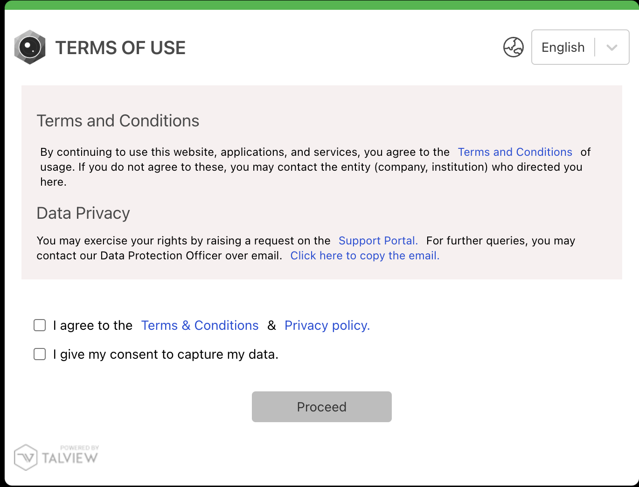Viewport: 639px width, 487px height.
Task: Click the Proceed button
Action: click(x=322, y=407)
